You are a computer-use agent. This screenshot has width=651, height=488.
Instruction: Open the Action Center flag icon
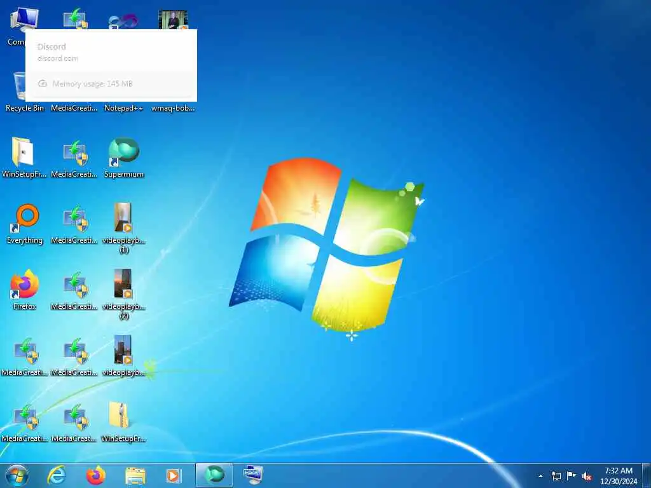tap(572, 475)
